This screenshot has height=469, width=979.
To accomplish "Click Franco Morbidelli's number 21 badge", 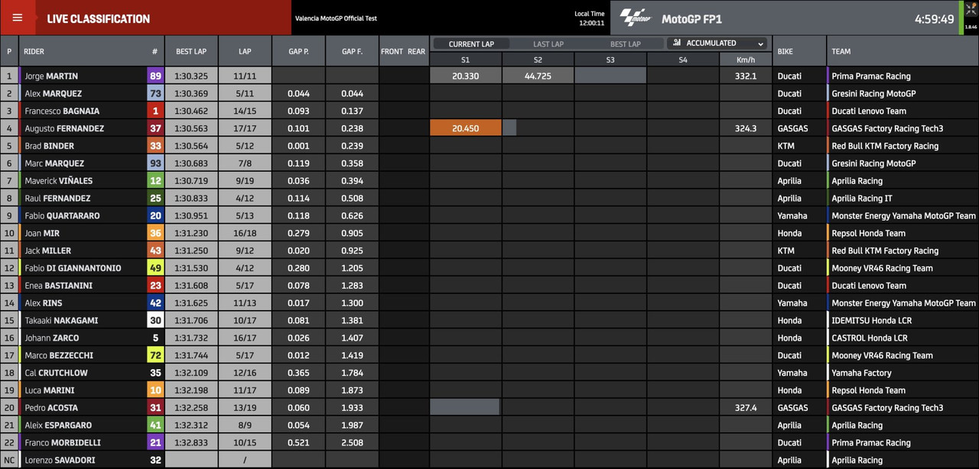I will pyautogui.click(x=155, y=442).
